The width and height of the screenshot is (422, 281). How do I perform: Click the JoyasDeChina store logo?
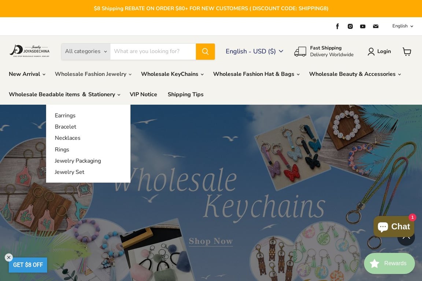30,51
